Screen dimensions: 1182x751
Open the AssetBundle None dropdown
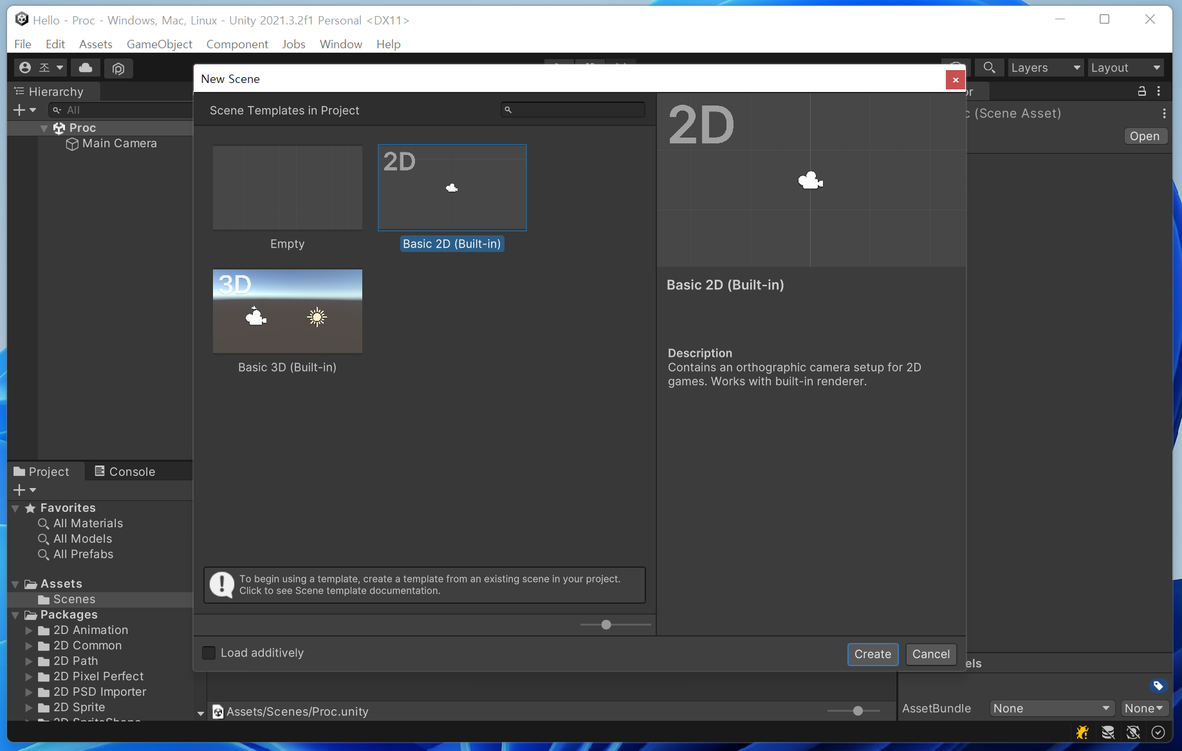click(1052, 708)
